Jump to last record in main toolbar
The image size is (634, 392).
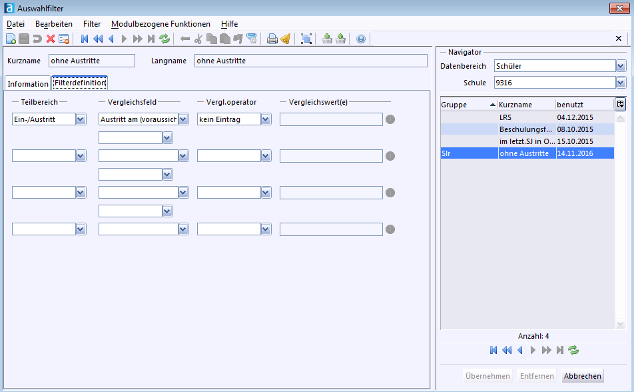tap(151, 39)
